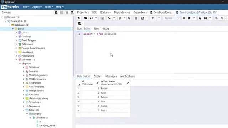Open the File menu
228x128 pixels.
26,7
